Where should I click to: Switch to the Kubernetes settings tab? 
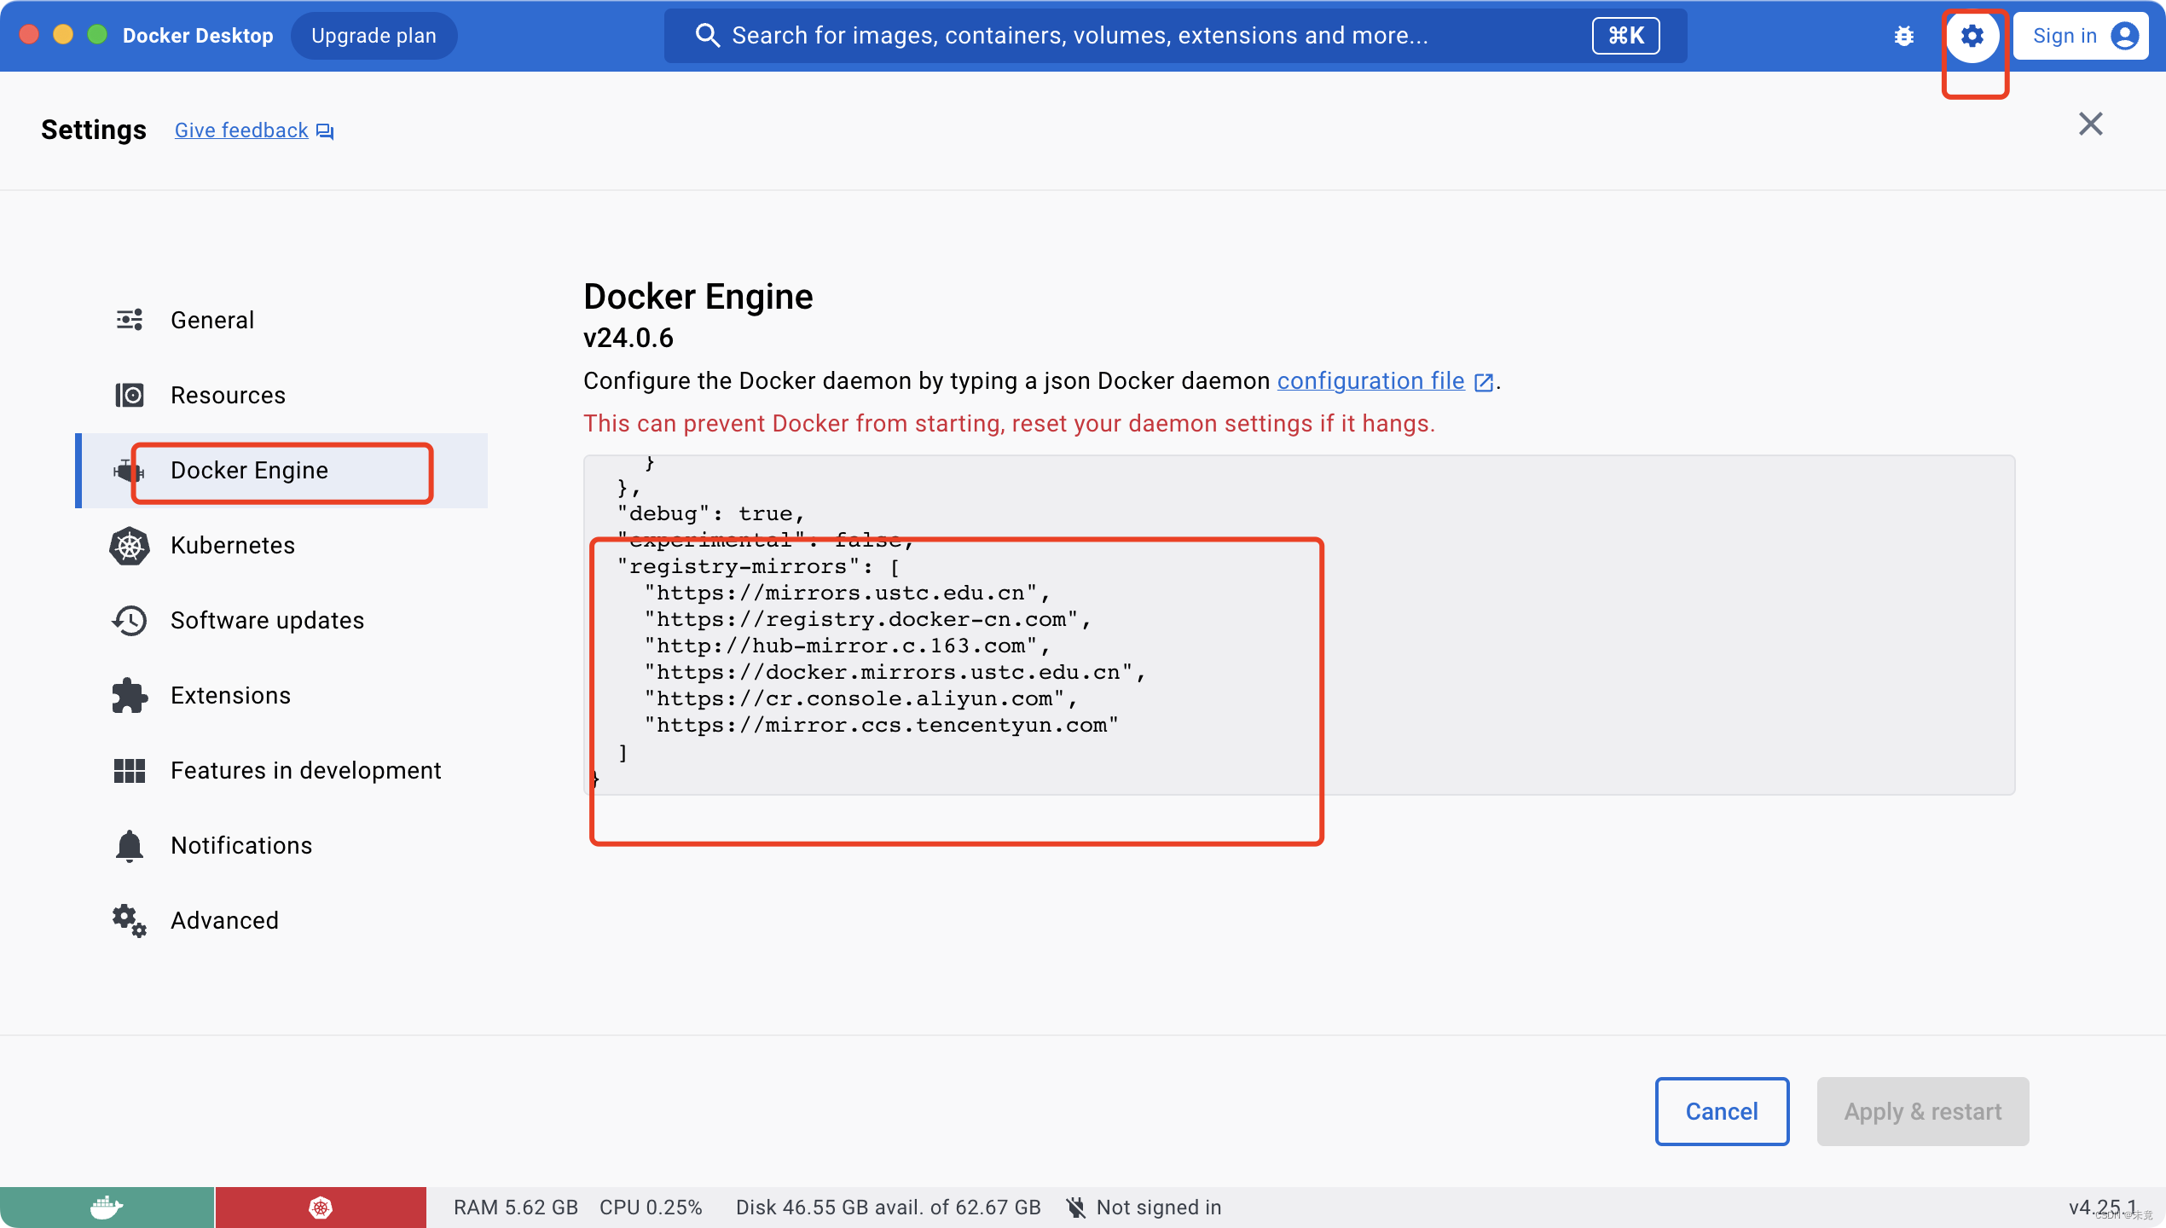point(281,546)
